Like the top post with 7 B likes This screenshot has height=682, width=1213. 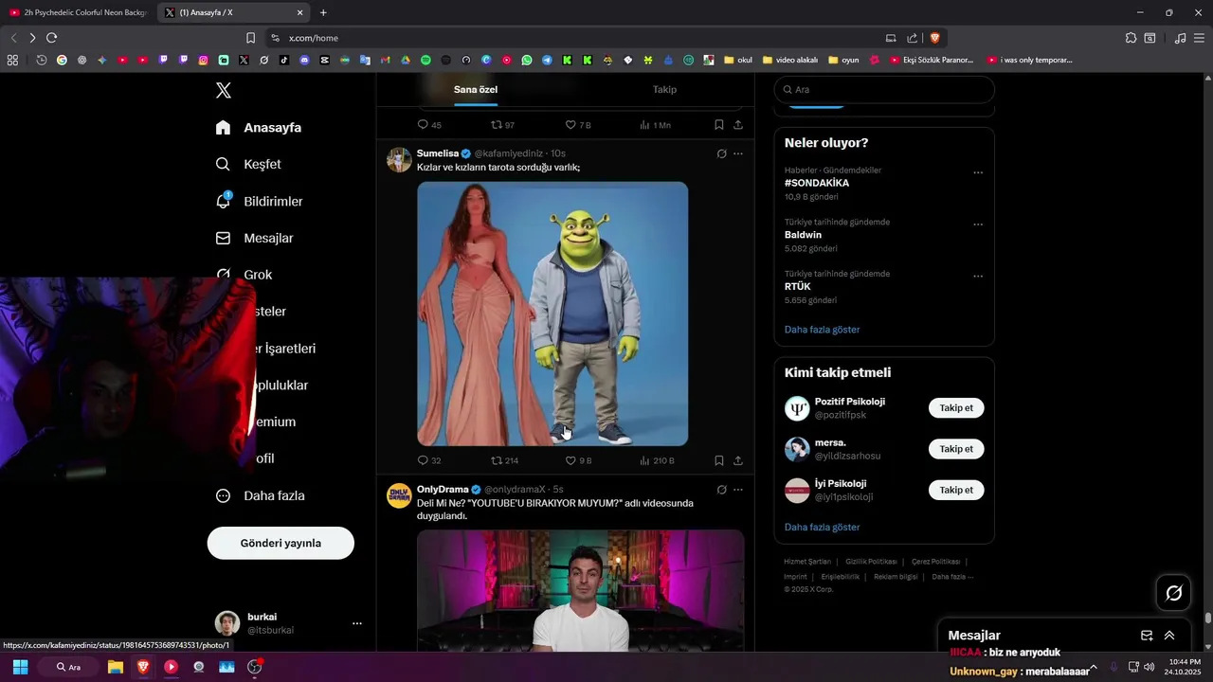coord(578,125)
